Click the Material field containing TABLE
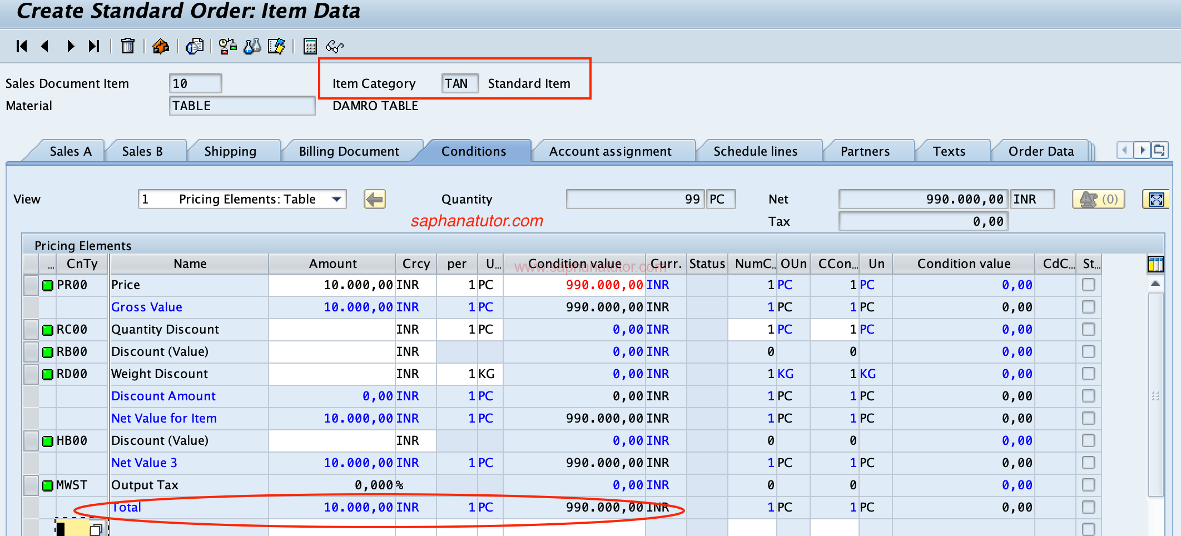This screenshot has width=1181, height=536. point(242,106)
